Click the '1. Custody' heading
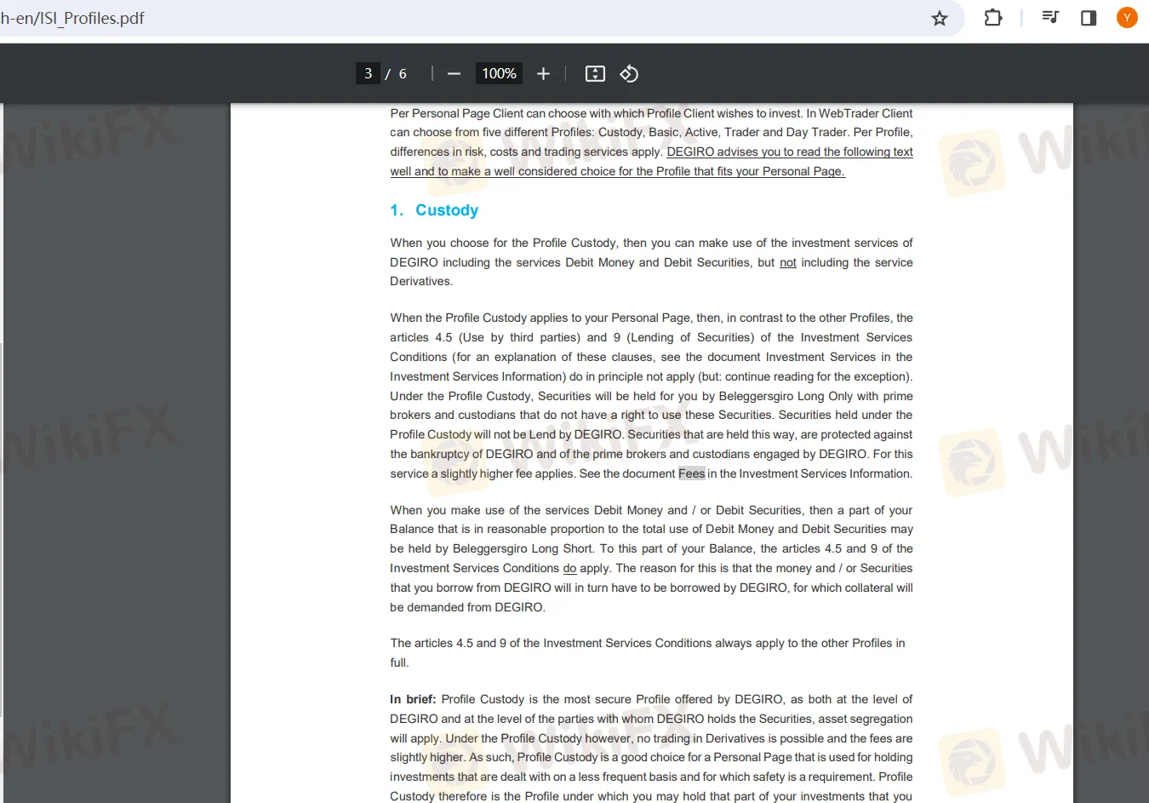1149x803 pixels. click(434, 210)
